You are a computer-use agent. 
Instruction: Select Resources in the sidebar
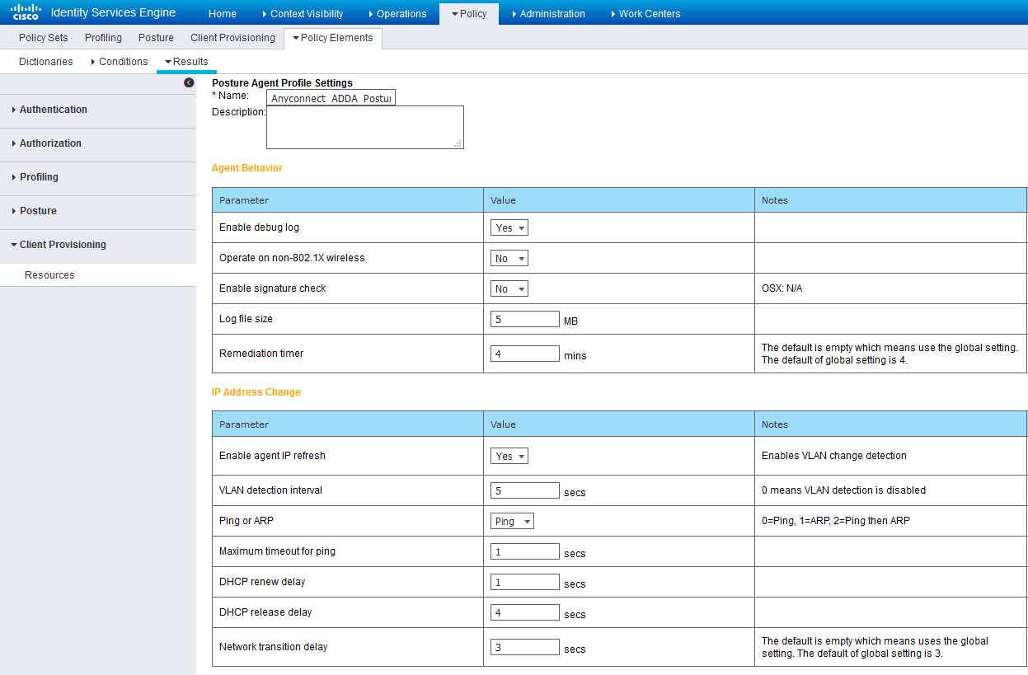pos(49,275)
